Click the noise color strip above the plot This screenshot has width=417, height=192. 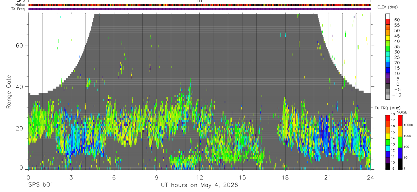pyautogui.click(x=199, y=5)
